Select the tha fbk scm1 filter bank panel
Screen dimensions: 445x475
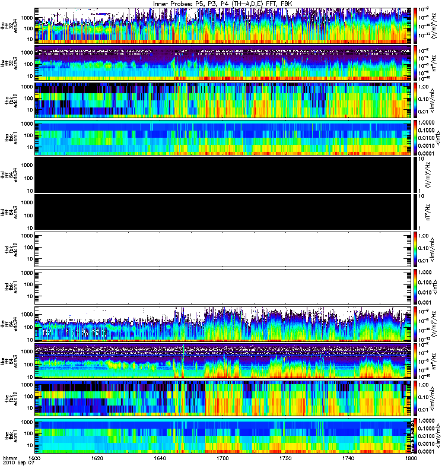coord(223,138)
